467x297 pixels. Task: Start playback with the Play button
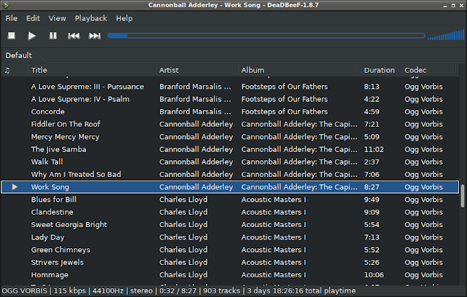[31, 36]
